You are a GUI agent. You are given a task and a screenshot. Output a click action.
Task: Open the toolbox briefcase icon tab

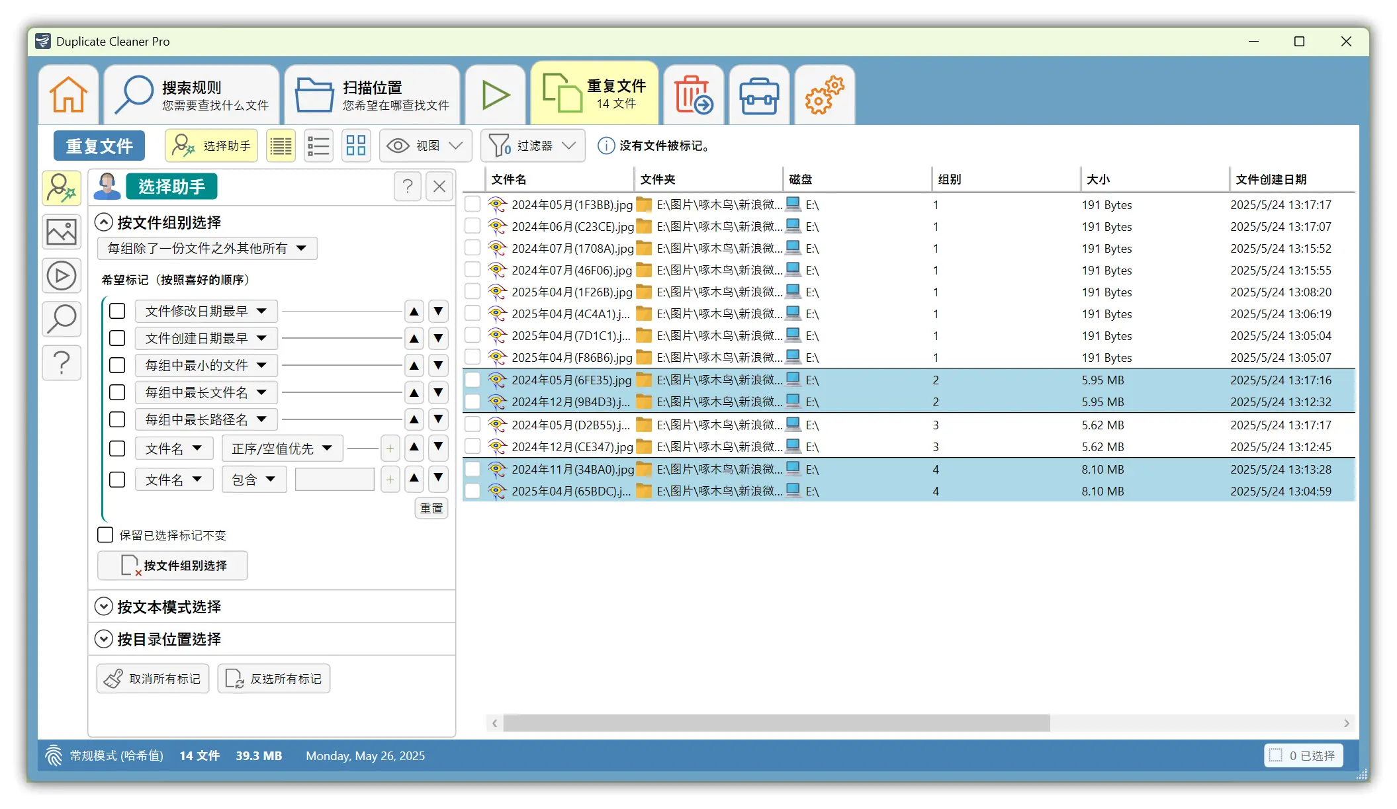point(758,95)
